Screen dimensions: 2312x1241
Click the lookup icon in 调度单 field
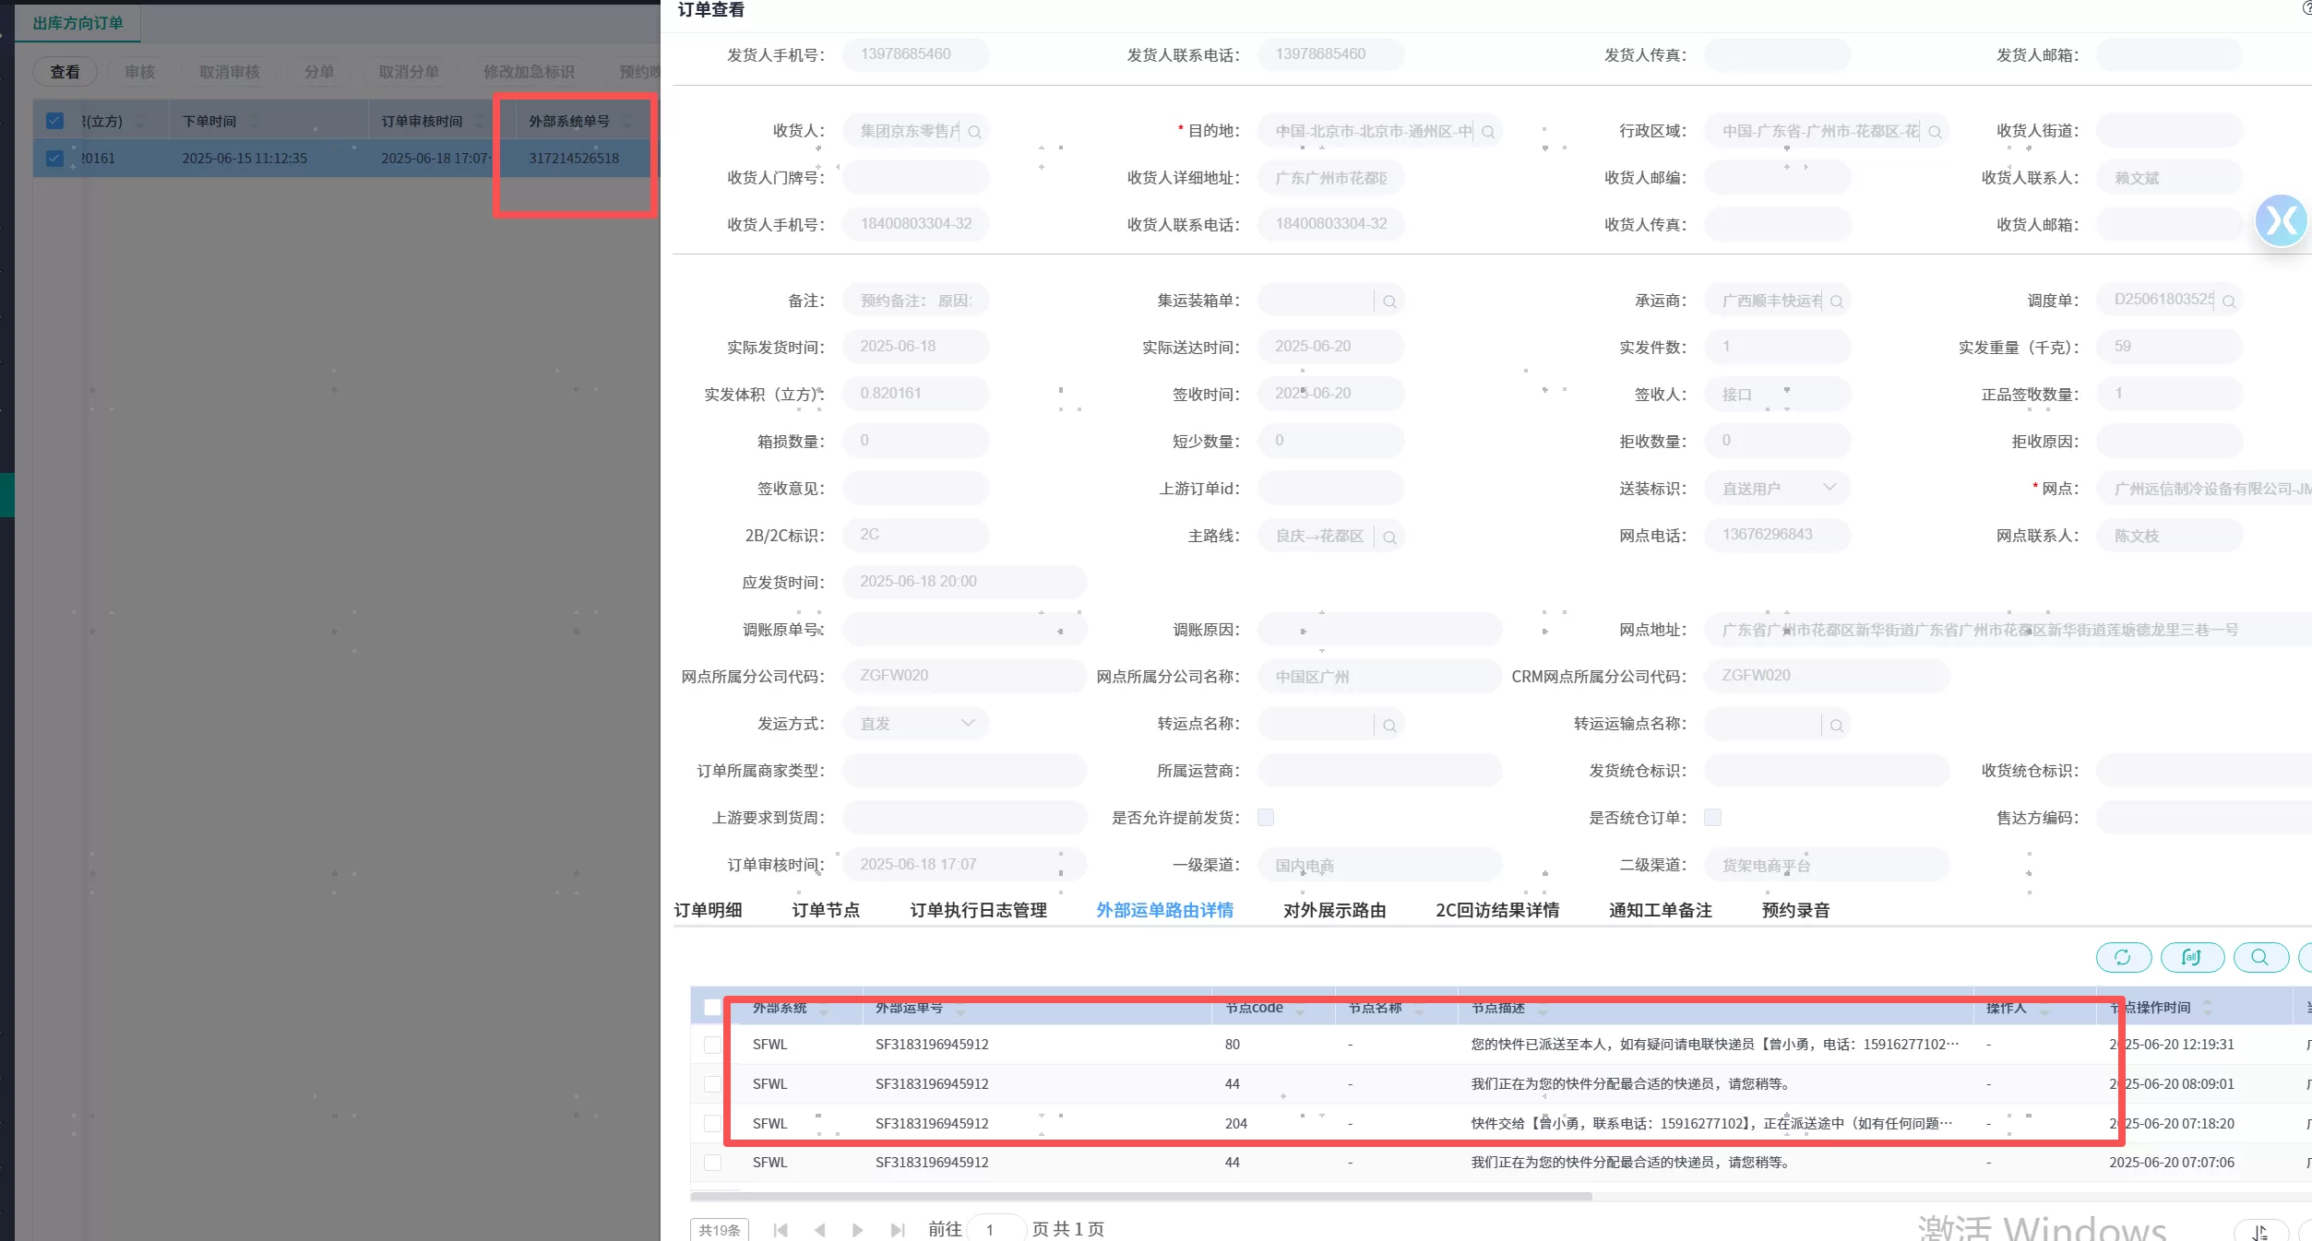tap(2228, 301)
